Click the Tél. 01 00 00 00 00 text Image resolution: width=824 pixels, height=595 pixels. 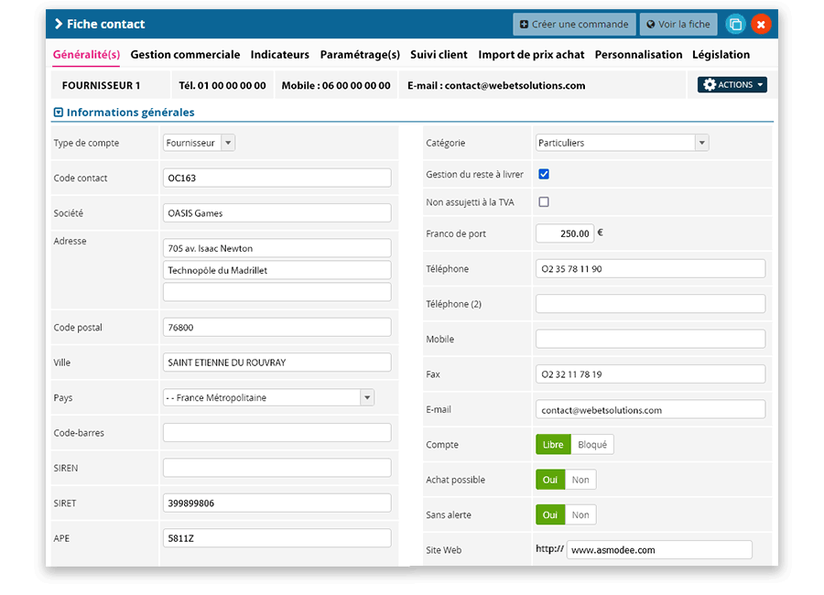[x=222, y=85]
